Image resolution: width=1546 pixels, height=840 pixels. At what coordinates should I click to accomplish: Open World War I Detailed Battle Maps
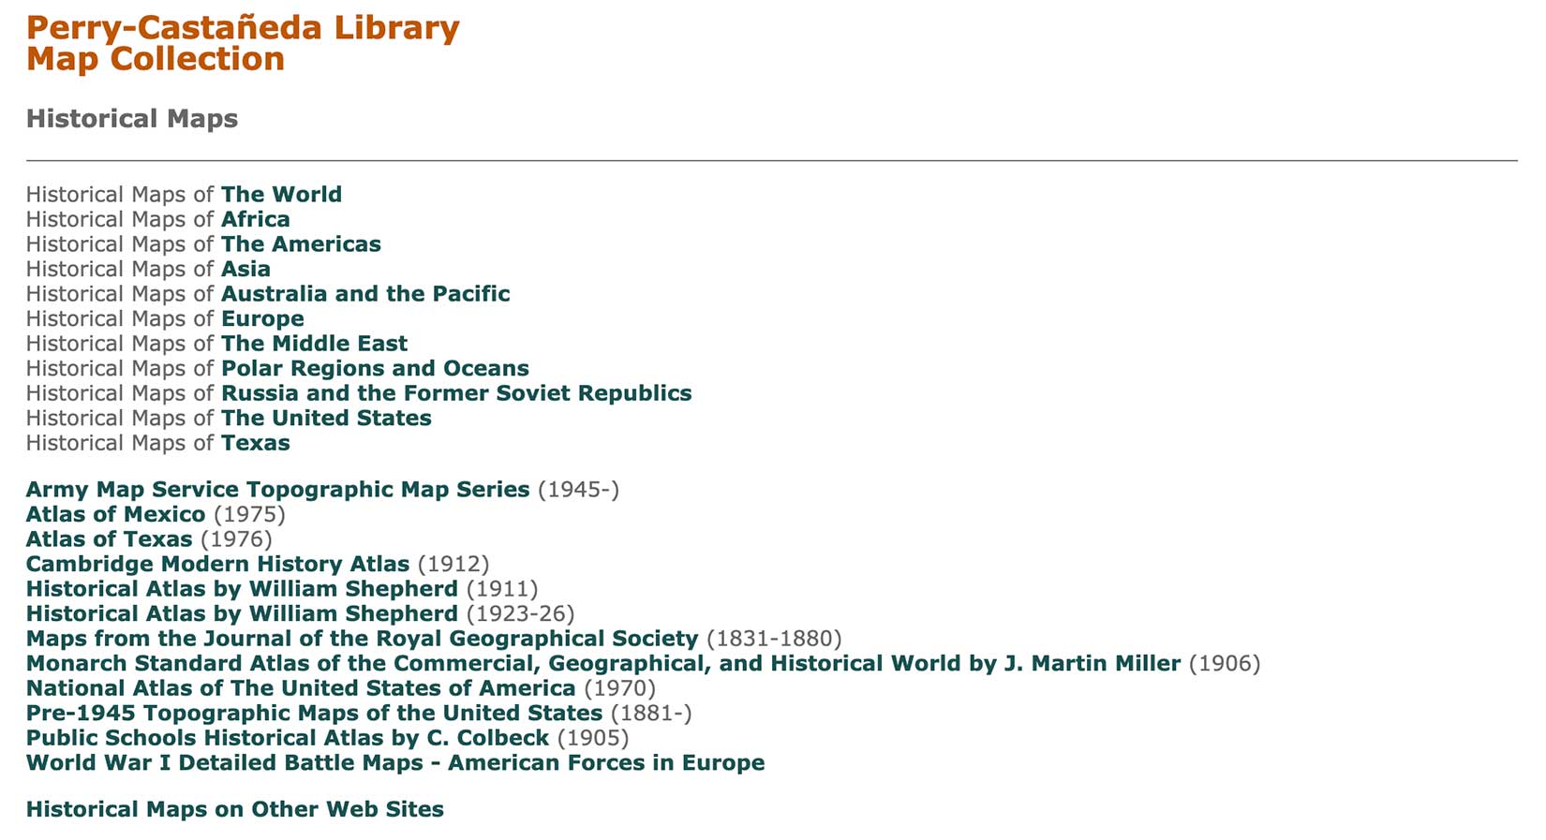(x=394, y=763)
